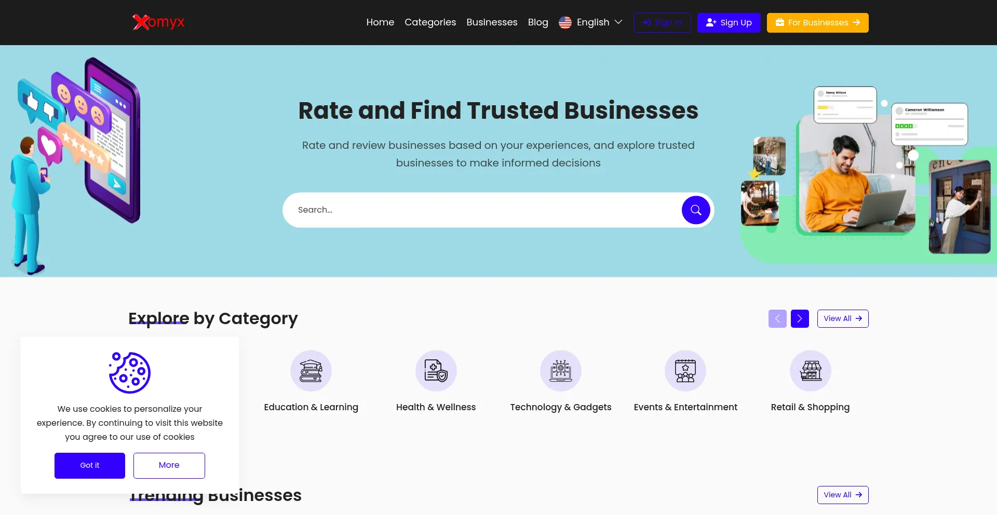Click the Xomyx logo

[158, 22]
